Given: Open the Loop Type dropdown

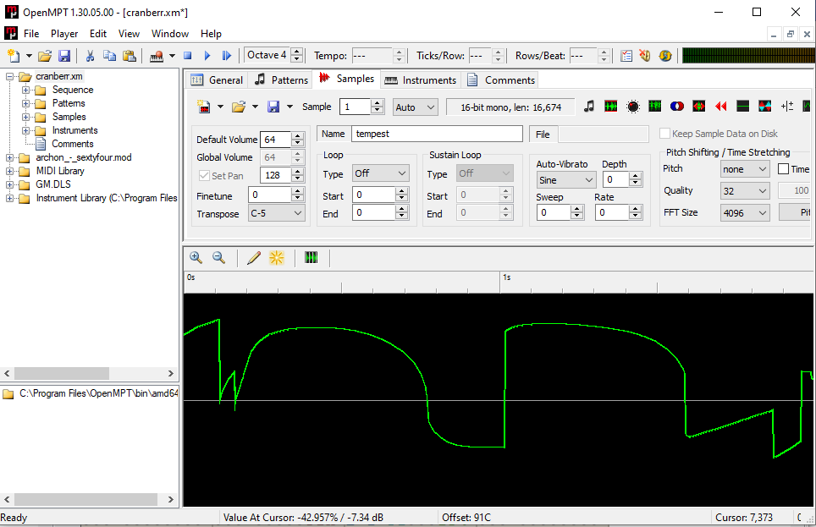Looking at the screenshot, I should pos(380,173).
